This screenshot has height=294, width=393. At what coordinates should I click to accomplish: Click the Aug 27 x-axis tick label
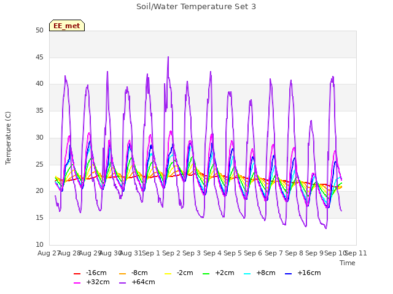(x=49, y=253)
